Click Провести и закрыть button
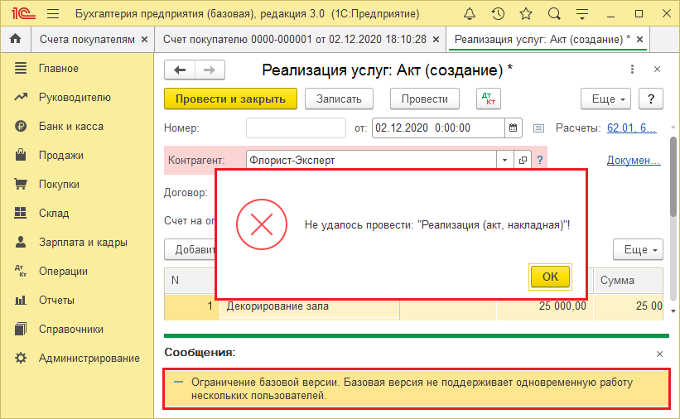Screen dimensions: 680x419 coord(230,99)
